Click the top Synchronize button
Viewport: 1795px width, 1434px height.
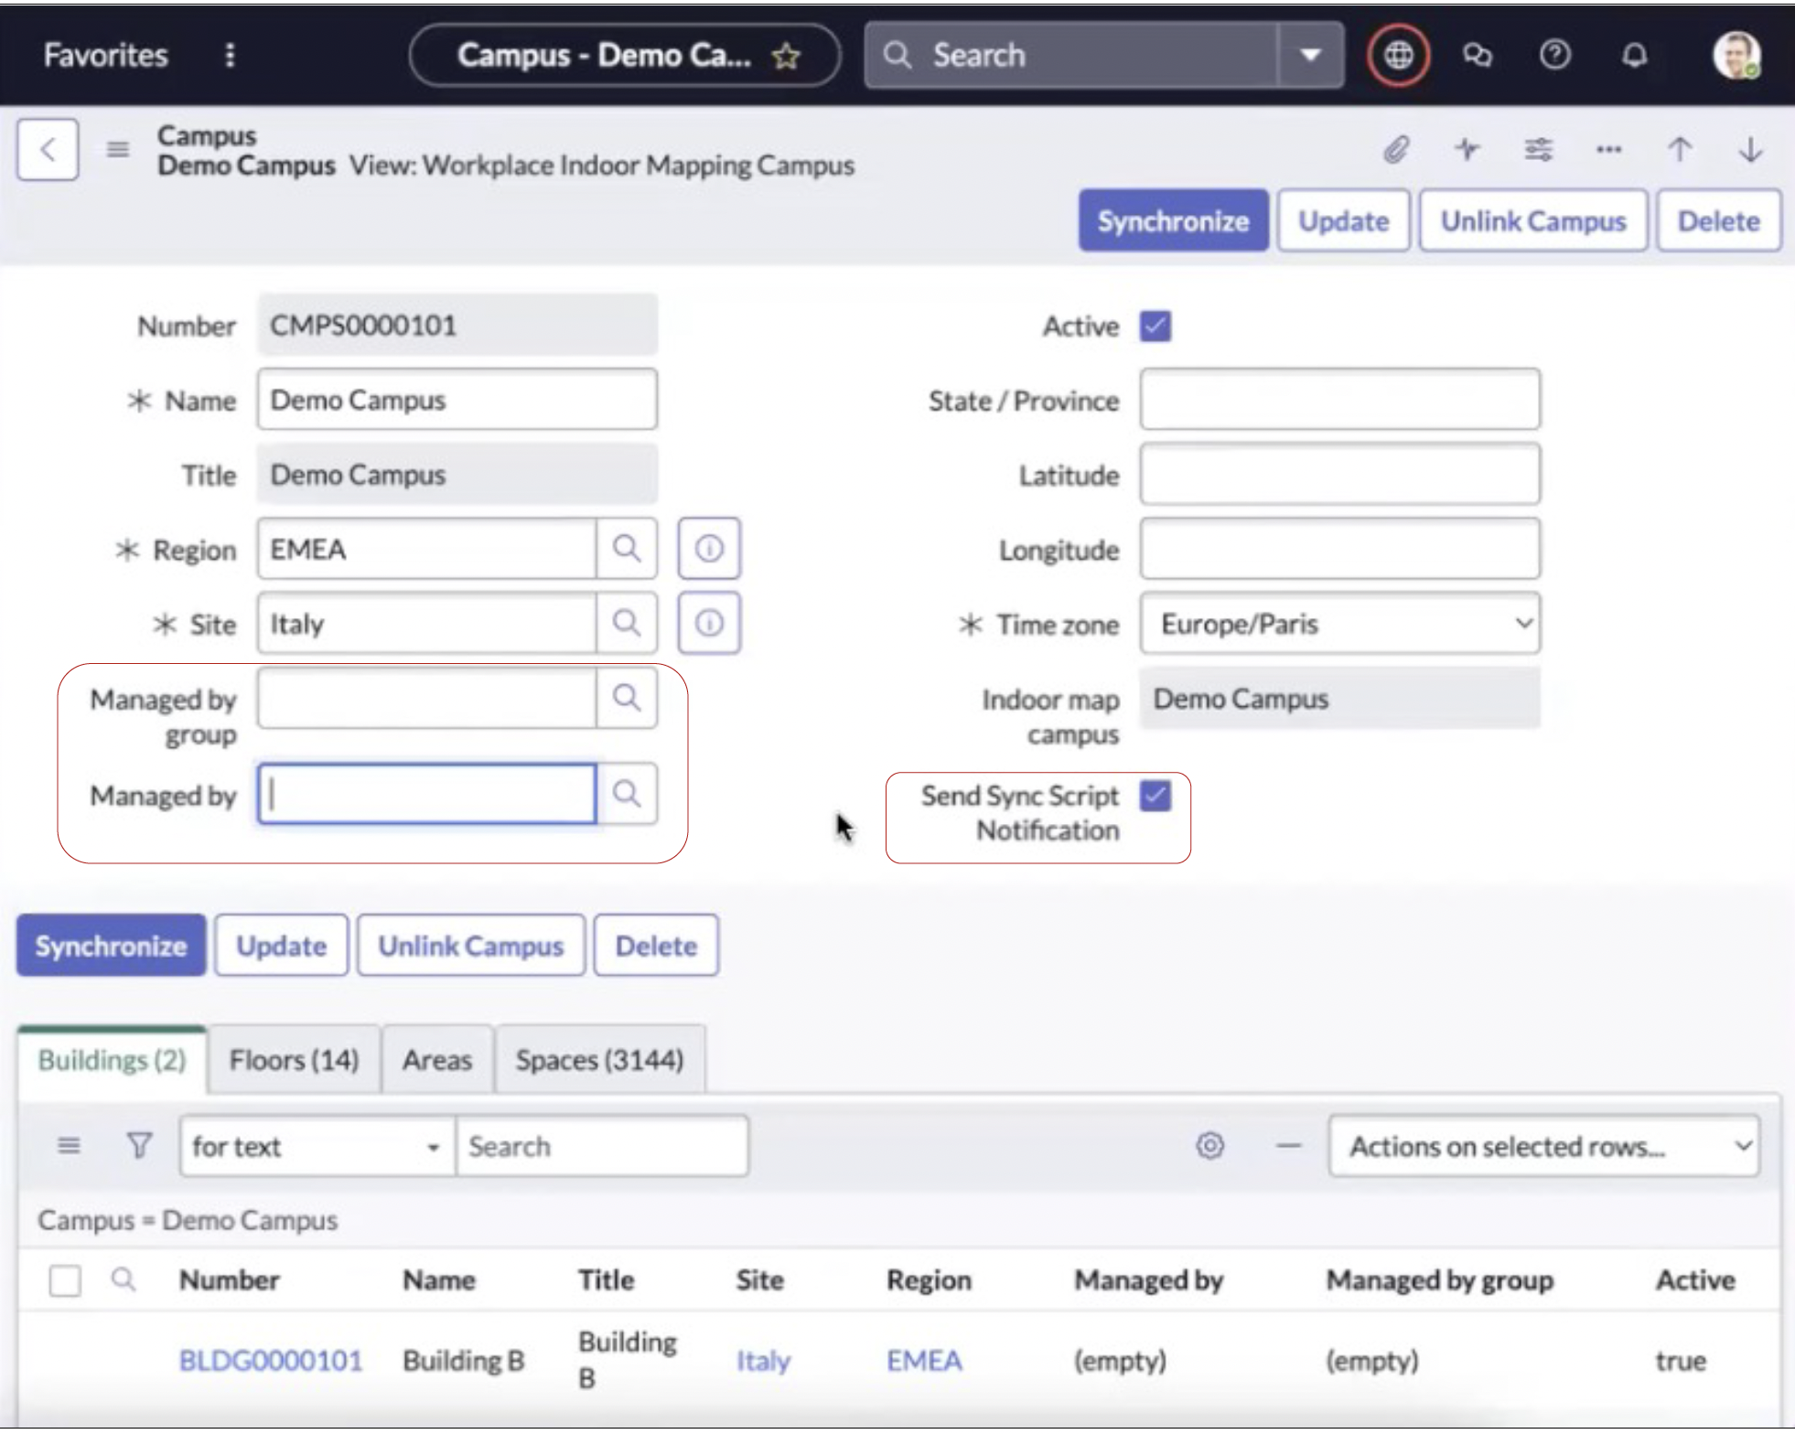1173,220
